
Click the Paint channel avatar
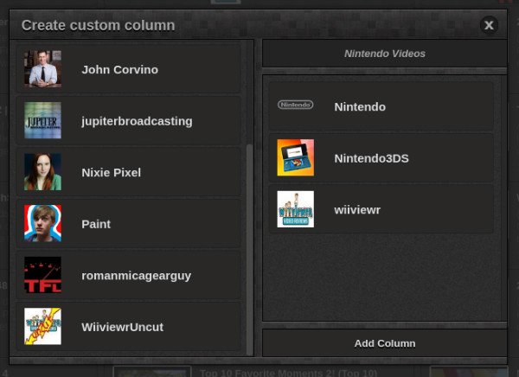(42, 224)
